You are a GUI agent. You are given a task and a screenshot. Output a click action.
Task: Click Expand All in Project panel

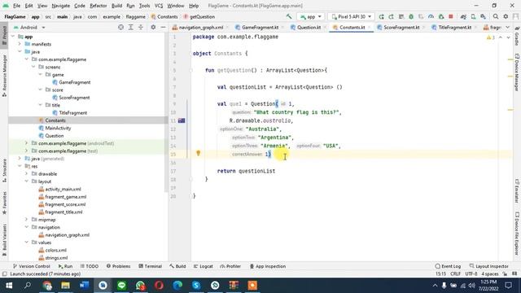(x=131, y=27)
